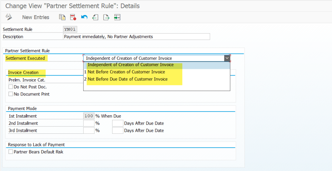Check Partner Bears Default Risk
Screen dimensions: 332x171
(x=11, y=152)
